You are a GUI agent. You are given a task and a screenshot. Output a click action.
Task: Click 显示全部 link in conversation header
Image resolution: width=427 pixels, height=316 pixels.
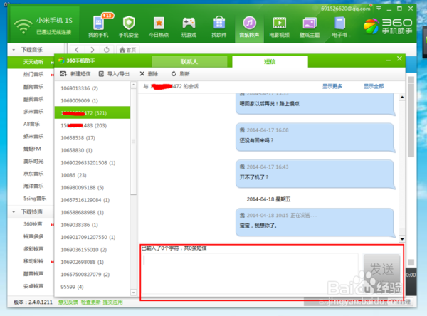[x=374, y=86]
